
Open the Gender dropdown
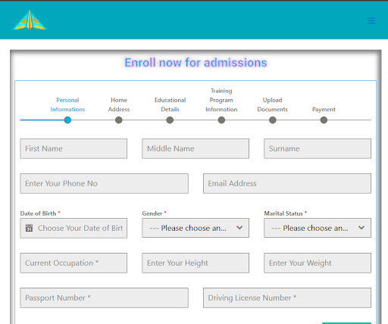pos(196,228)
